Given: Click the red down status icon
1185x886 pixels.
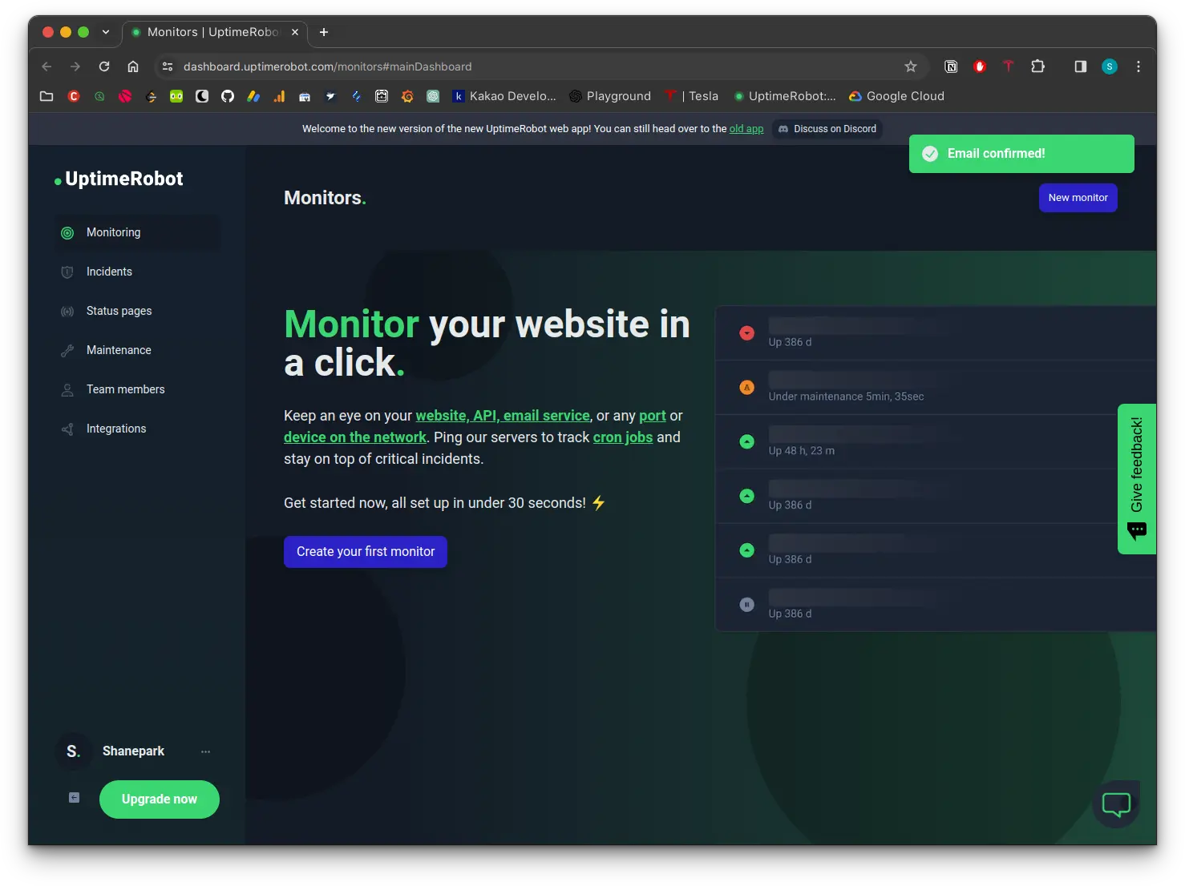Looking at the screenshot, I should pos(746,333).
